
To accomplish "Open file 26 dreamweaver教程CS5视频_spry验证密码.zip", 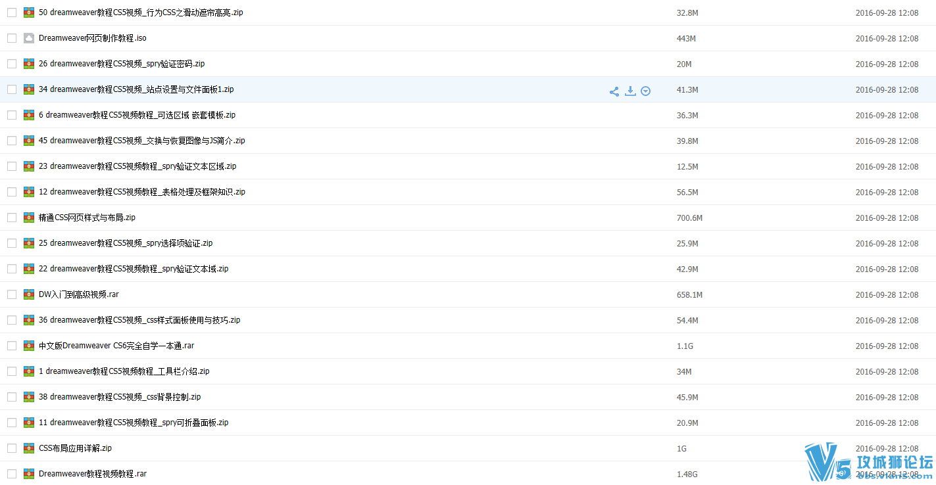I will [122, 64].
